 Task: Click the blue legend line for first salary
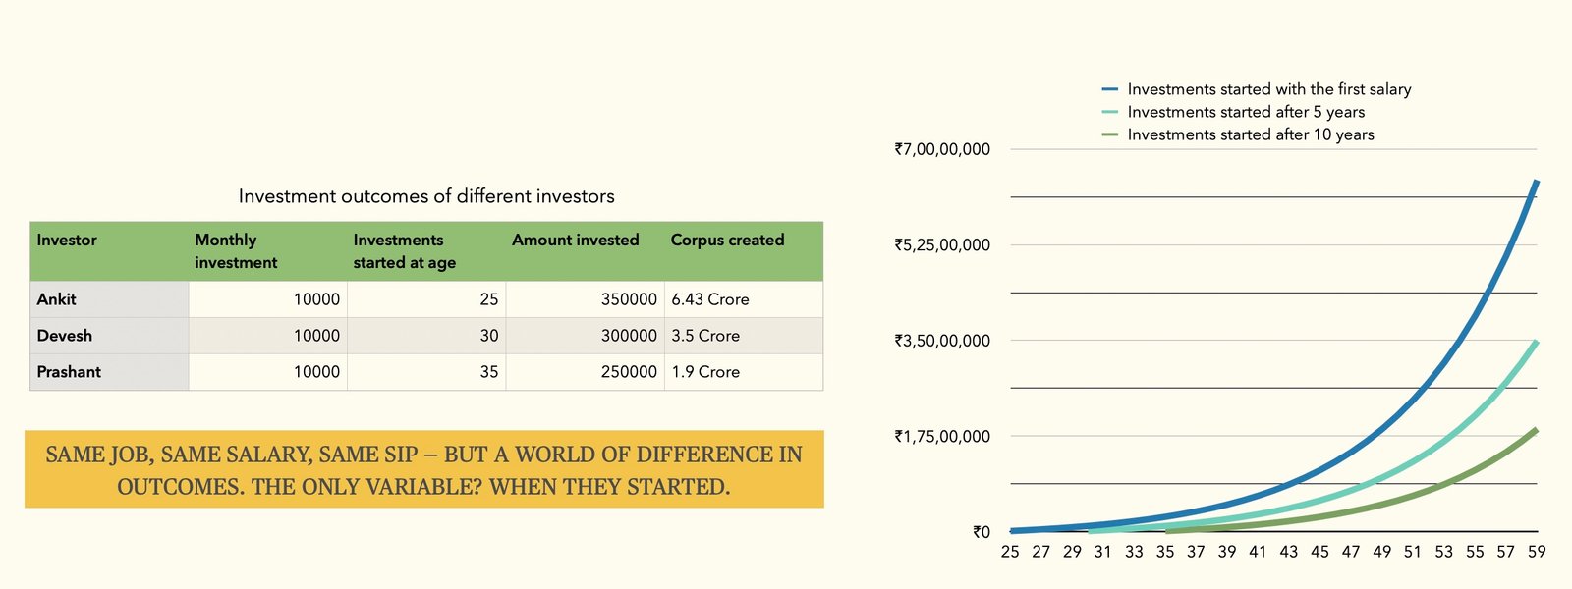(x=1110, y=89)
